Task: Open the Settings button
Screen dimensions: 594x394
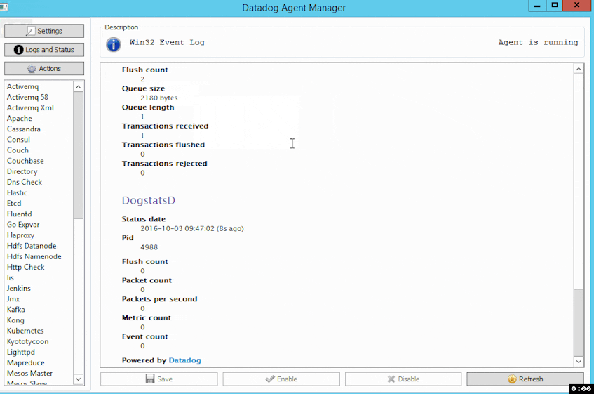Action: click(44, 31)
